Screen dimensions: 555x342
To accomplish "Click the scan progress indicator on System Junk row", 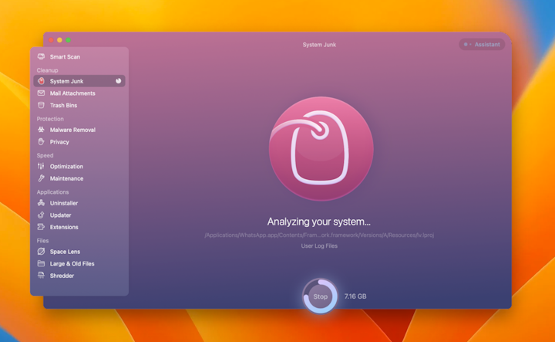I will pos(118,81).
